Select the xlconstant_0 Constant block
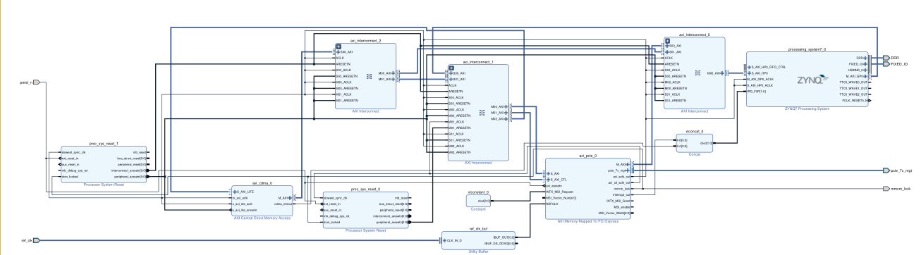The width and height of the screenshot is (921, 255). coord(478,201)
